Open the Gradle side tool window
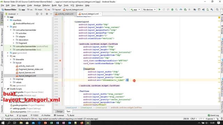The height and width of the screenshot is (125, 223). click(222, 18)
